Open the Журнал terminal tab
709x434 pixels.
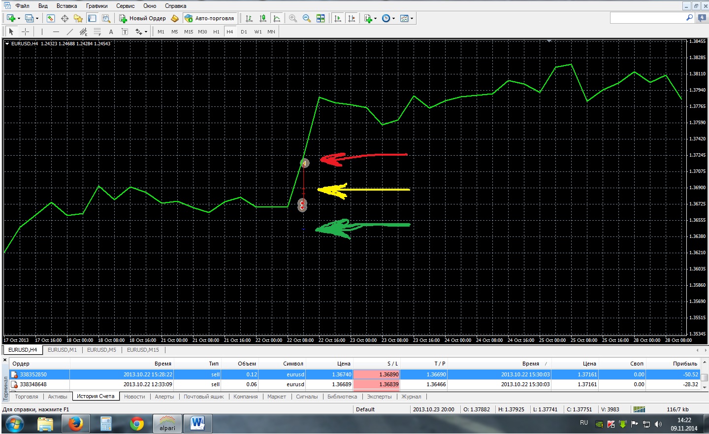[411, 397]
